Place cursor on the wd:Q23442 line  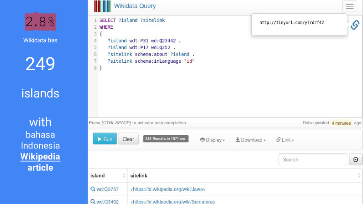[x=144, y=41]
